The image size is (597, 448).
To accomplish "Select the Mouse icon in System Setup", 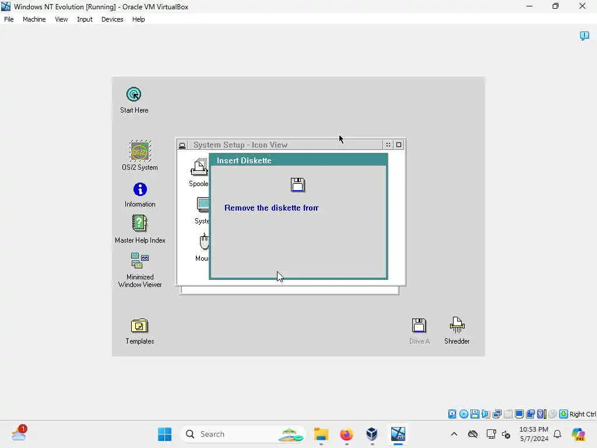I will 205,242.
